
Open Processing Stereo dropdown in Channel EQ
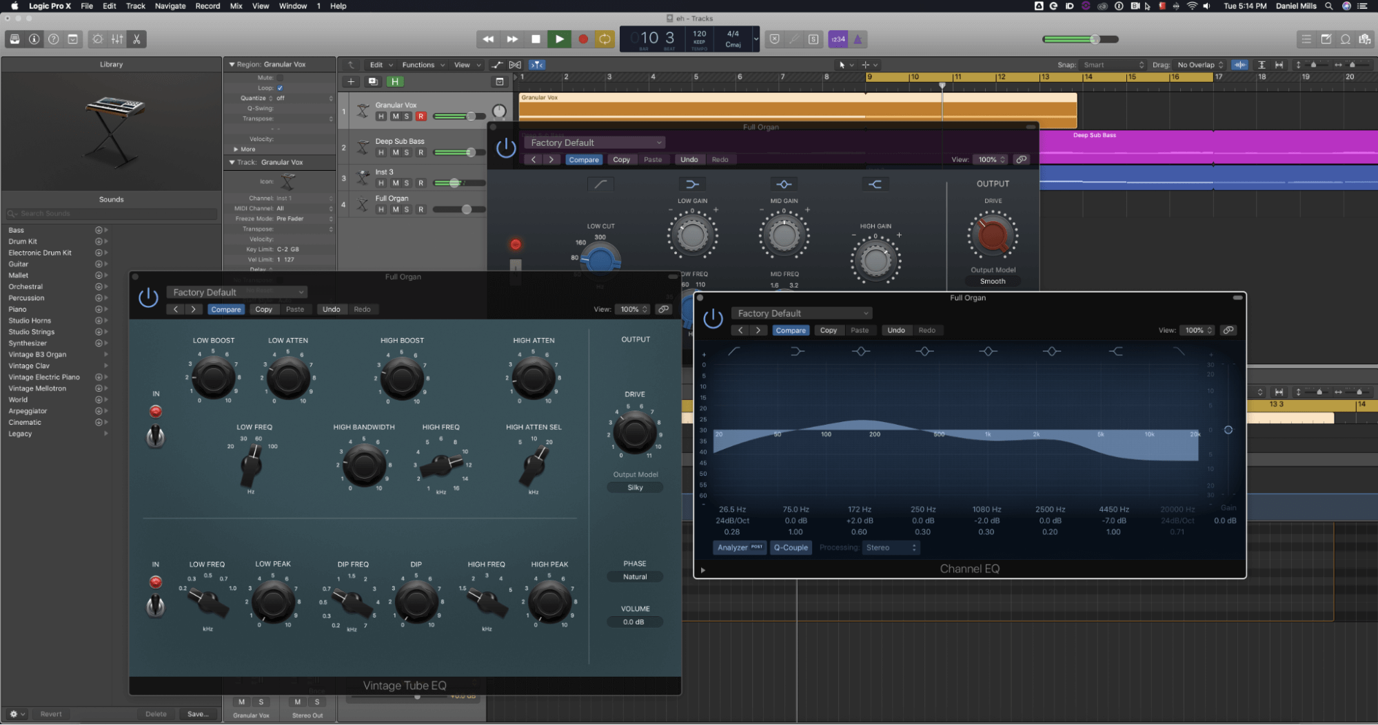click(x=891, y=548)
